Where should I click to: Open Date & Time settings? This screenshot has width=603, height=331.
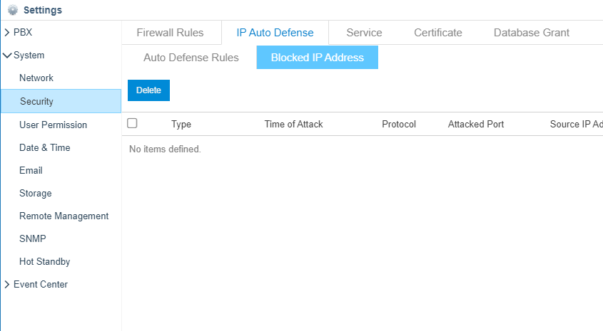pos(45,147)
